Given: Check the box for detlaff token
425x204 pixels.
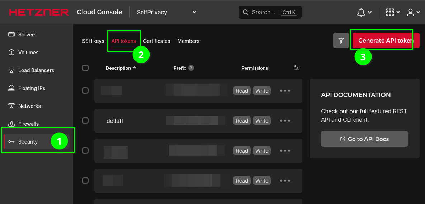Looking at the screenshot, I should pyautogui.click(x=85, y=120).
